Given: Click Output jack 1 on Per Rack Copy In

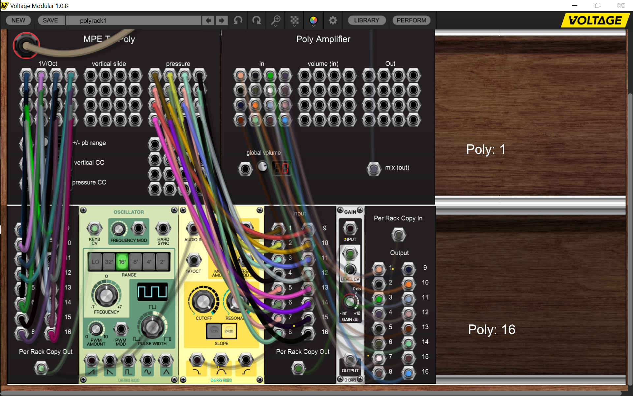Looking at the screenshot, I should click(379, 269).
